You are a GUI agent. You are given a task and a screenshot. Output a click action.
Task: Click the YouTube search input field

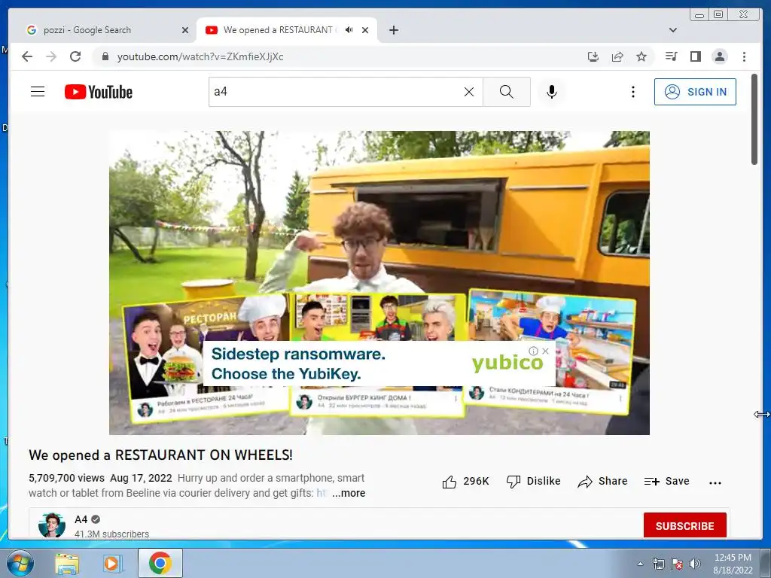(x=337, y=91)
